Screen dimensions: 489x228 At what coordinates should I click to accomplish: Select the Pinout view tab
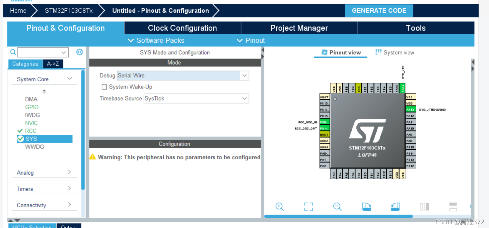[341, 52]
